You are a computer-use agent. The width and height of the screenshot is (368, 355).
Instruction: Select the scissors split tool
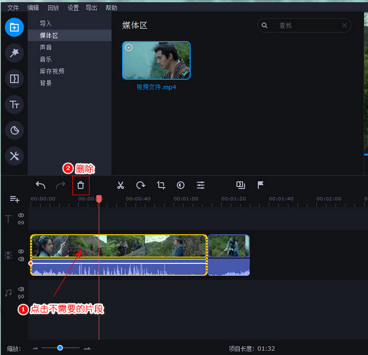click(x=121, y=185)
